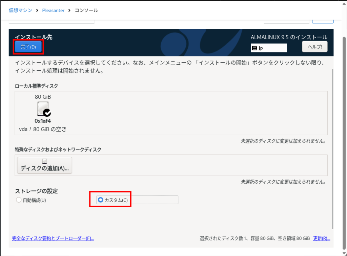Click the 完了(D) done button
Screen dimensions: 347x256
click(x=28, y=47)
